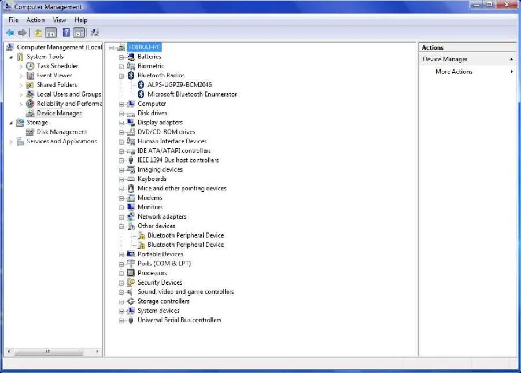Open the More Actions menu
The image size is (521, 373).
453,71
